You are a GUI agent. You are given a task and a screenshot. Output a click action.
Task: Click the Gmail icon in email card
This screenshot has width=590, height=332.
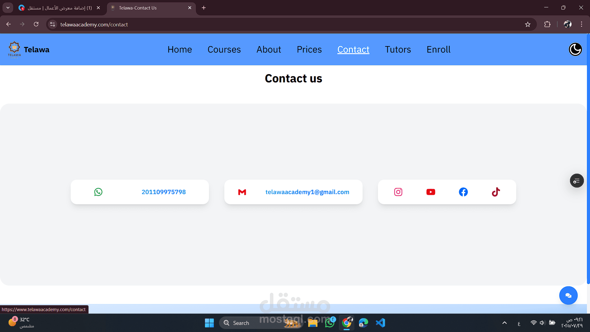242,192
